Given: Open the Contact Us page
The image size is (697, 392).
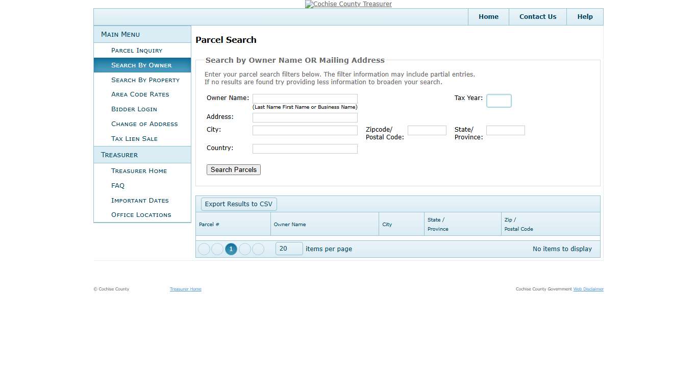Looking at the screenshot, I should pyautogui.click(x=537, y=16).
